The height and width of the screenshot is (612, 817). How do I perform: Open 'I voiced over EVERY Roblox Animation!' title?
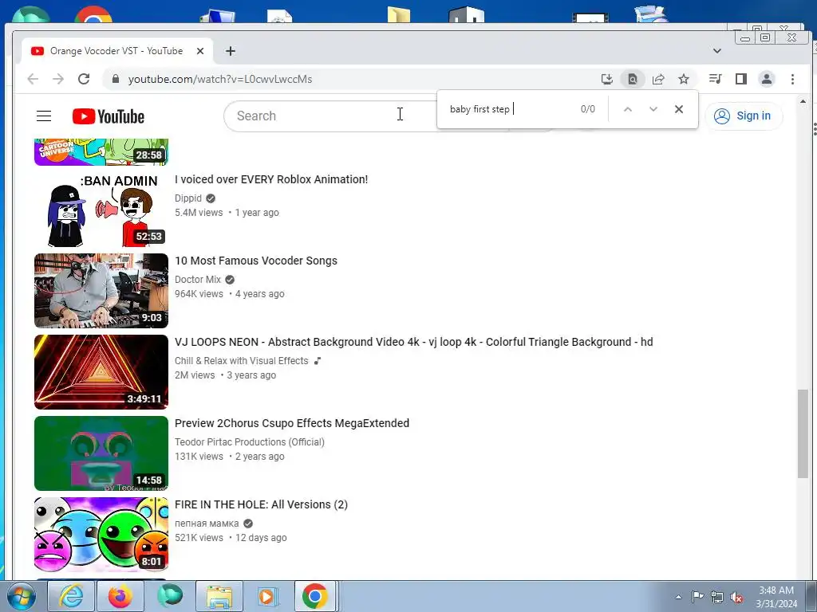[271, 179]
